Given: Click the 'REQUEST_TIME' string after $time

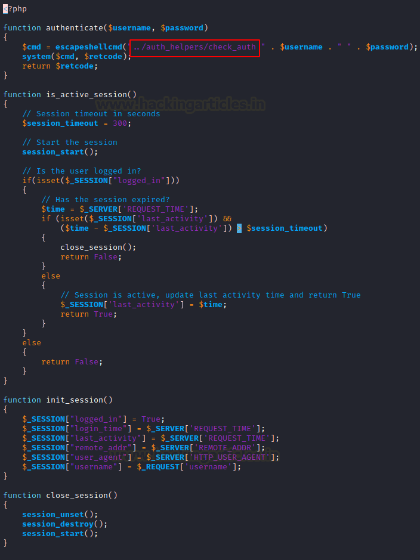Looking at the screenshot, I should (155, 209).
